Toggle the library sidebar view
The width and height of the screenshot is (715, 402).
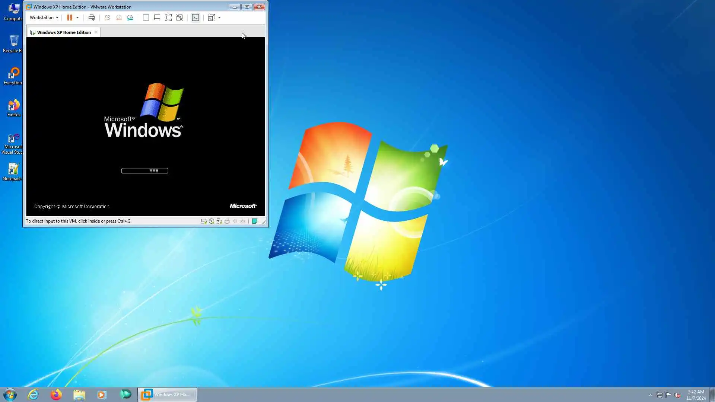pyautogui.click(x=146, y=17)
